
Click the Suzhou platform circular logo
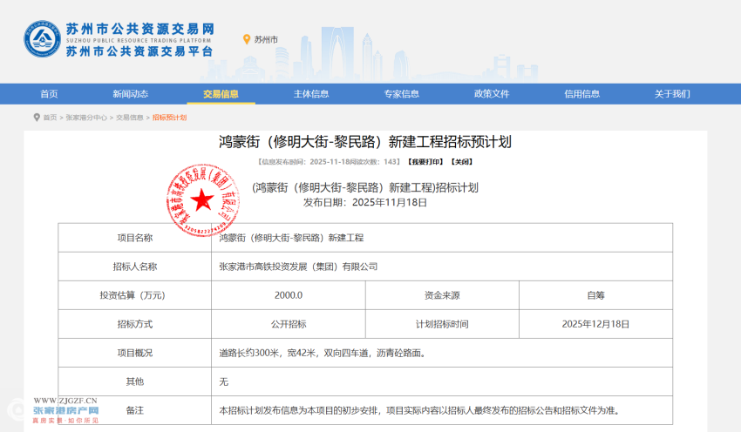42,39
